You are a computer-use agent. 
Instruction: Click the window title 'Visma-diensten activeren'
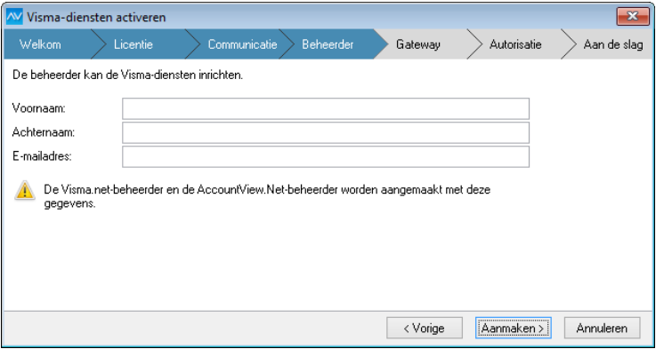pyautogui.click(x=96, y=17)
